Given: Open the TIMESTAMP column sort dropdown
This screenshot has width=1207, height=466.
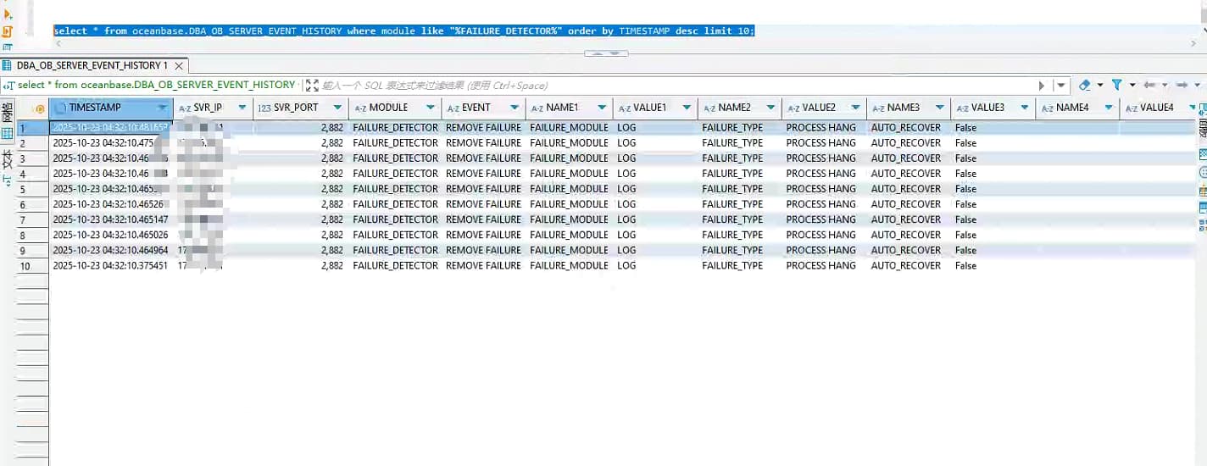Looking at the screenshot, I should click(x=162, y=108).
